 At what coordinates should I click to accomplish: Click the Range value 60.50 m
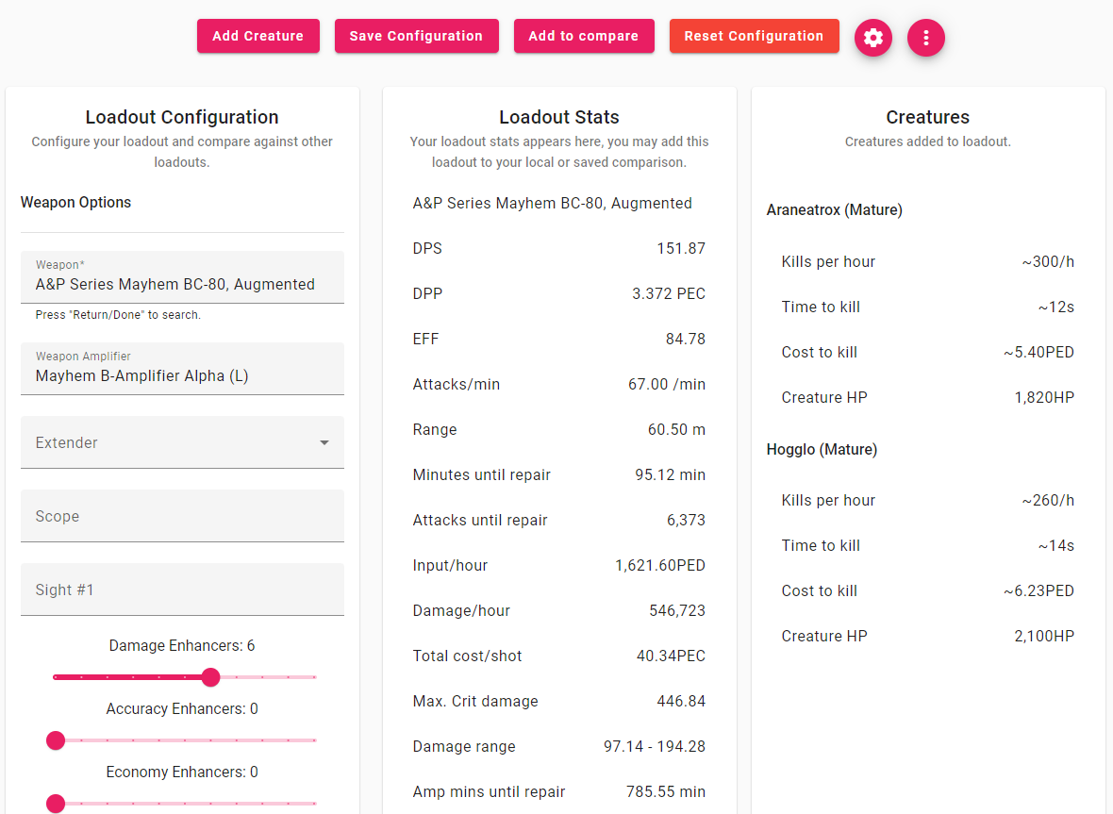tap(676, 429)
